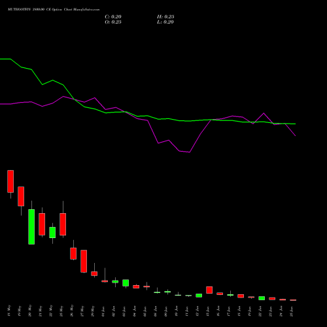
Task: Click the "10 Jun" x-axis date label
Action: coord(177,311)
